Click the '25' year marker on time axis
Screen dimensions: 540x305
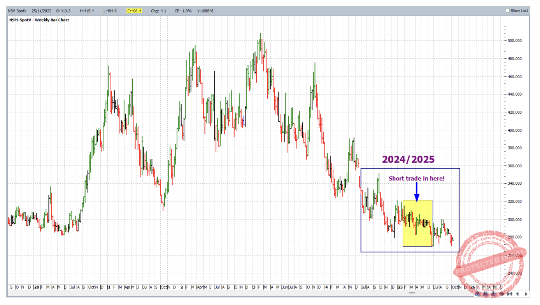point(400,287)
